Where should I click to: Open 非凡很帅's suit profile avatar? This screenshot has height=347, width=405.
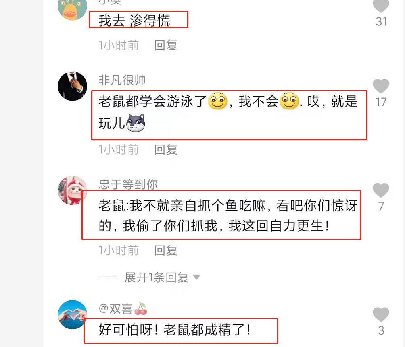click(72, 86)
